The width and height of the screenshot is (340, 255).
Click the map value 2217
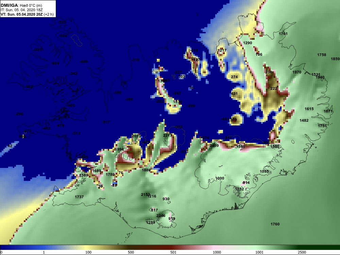click(x=167, y=136)
